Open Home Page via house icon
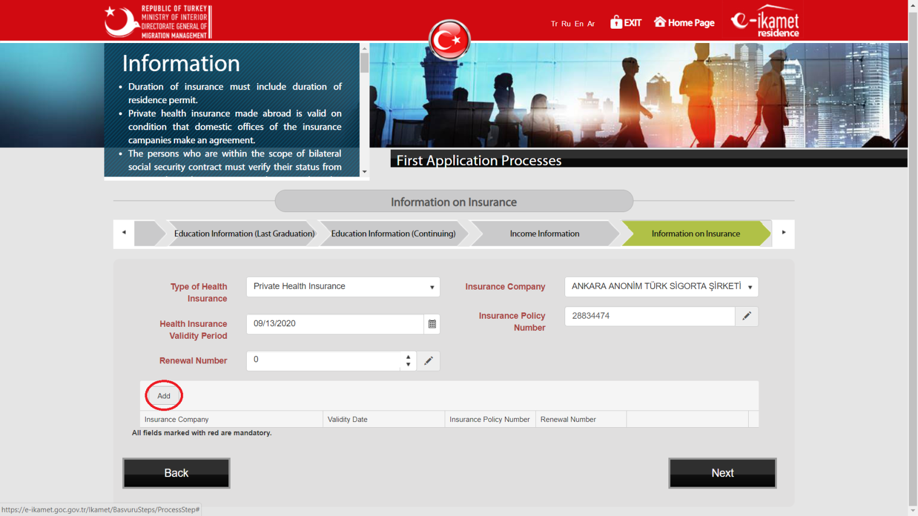Viewport: 918px width, 516px height. (x=660, y=22)
